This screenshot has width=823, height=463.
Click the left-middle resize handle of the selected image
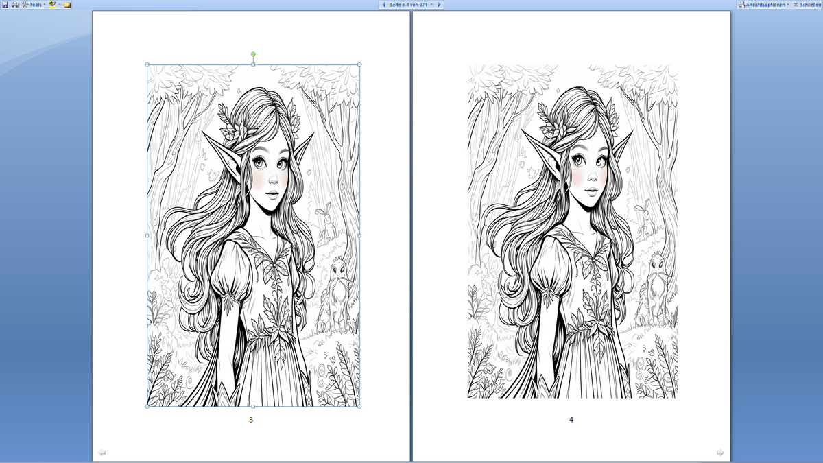147,235
